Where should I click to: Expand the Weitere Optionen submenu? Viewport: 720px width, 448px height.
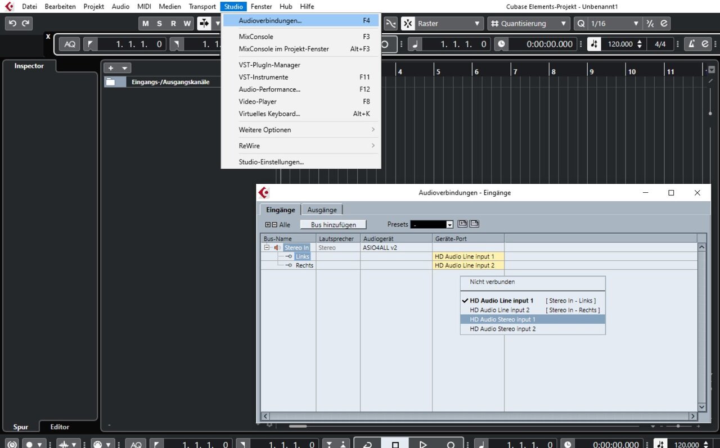[x=301, y=130]
